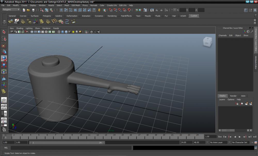Open the Shading panel menu

(x=20, y=28)
